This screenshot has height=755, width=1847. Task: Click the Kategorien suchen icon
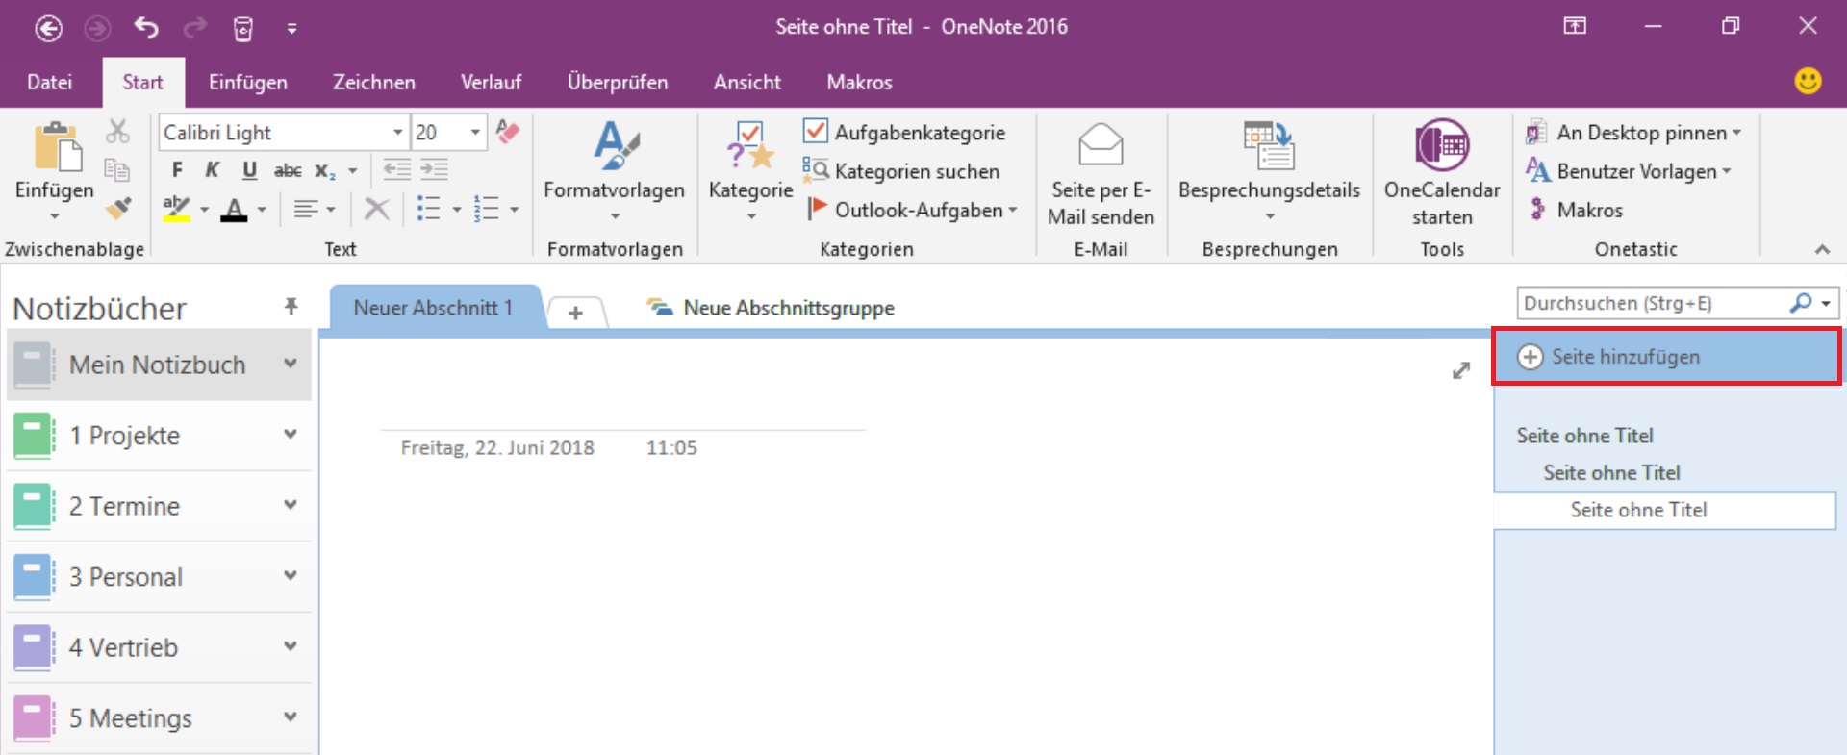[x=815, y=170]
